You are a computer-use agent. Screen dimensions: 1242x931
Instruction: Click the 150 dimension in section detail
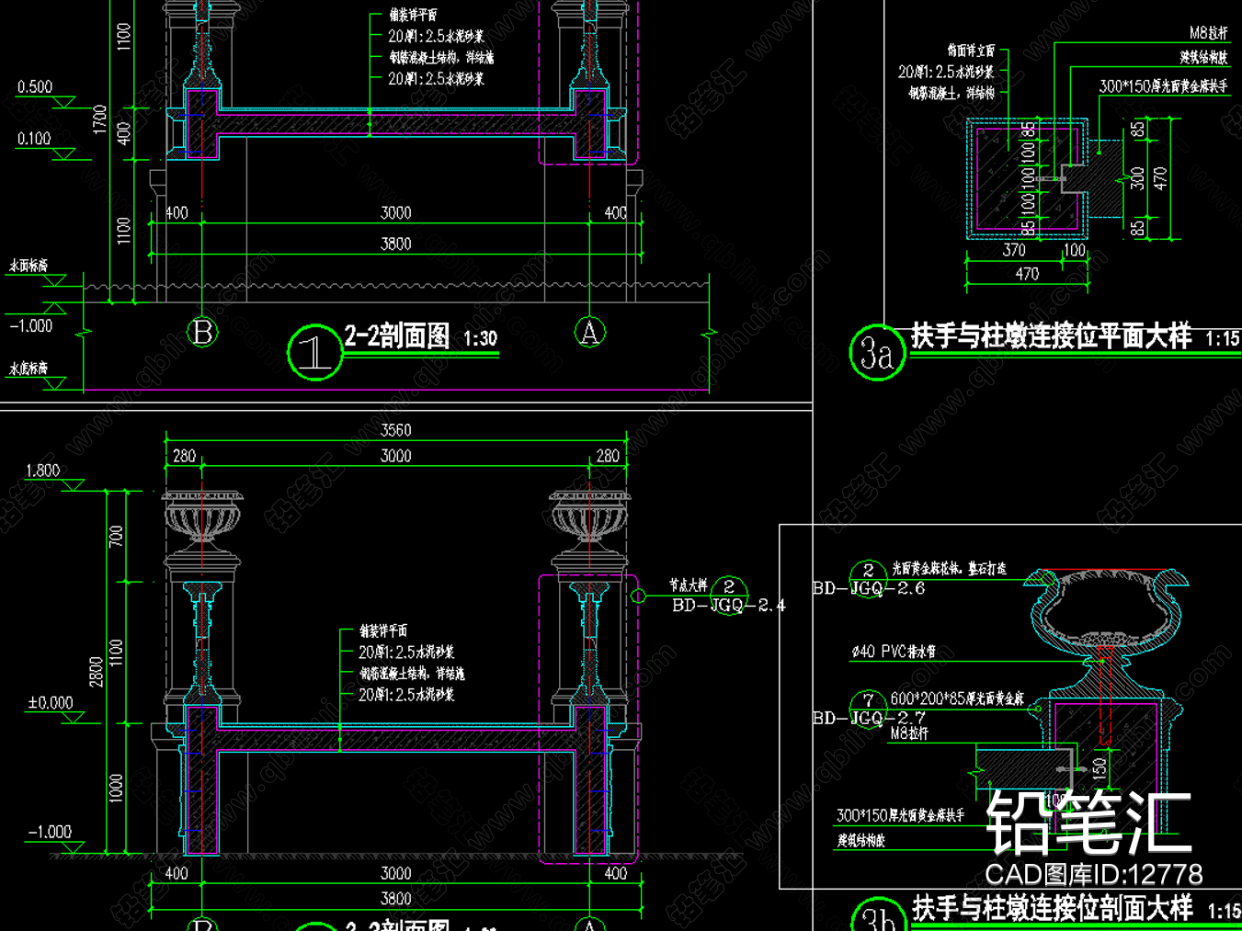[x=1100, y=768]
